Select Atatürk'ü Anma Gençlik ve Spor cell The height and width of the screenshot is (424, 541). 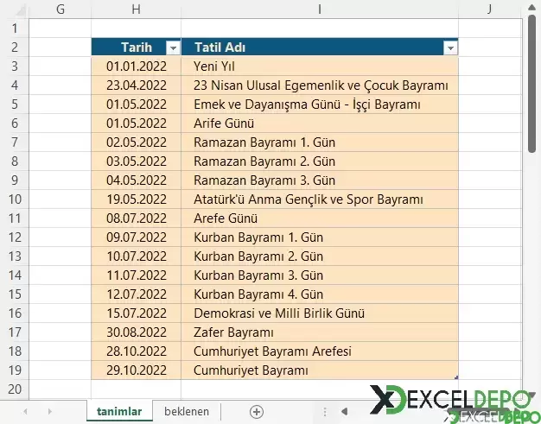[x=320, y=199]
